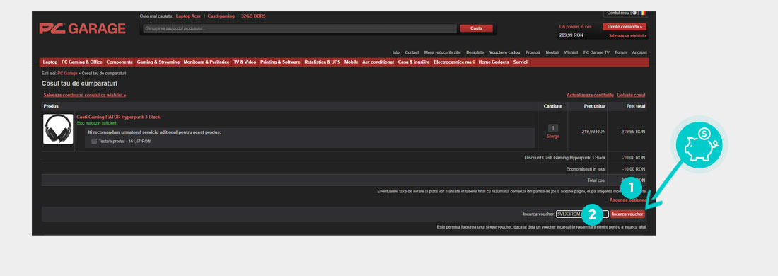Click the Romanian flag language icon
Image resolution: width=778 pixels, height=276 pixels.
[642, 13]
